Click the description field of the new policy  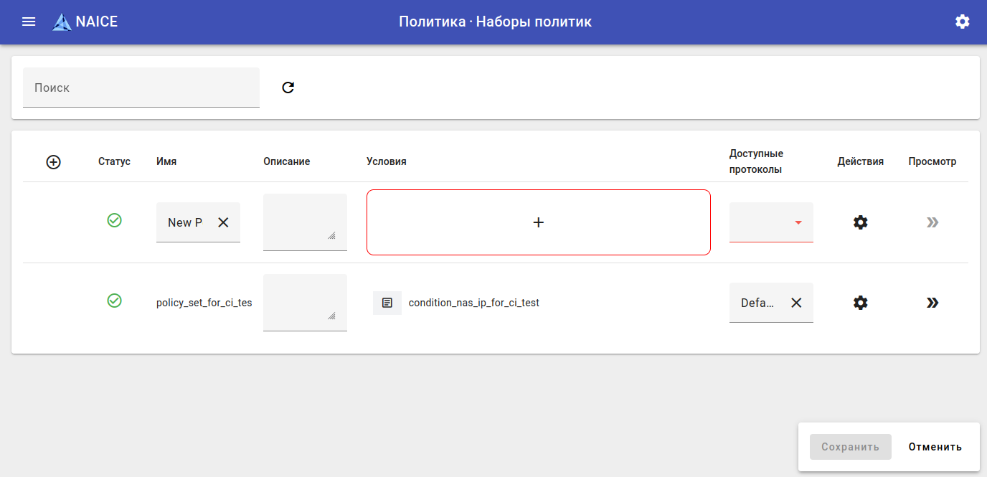click(305, 221)
